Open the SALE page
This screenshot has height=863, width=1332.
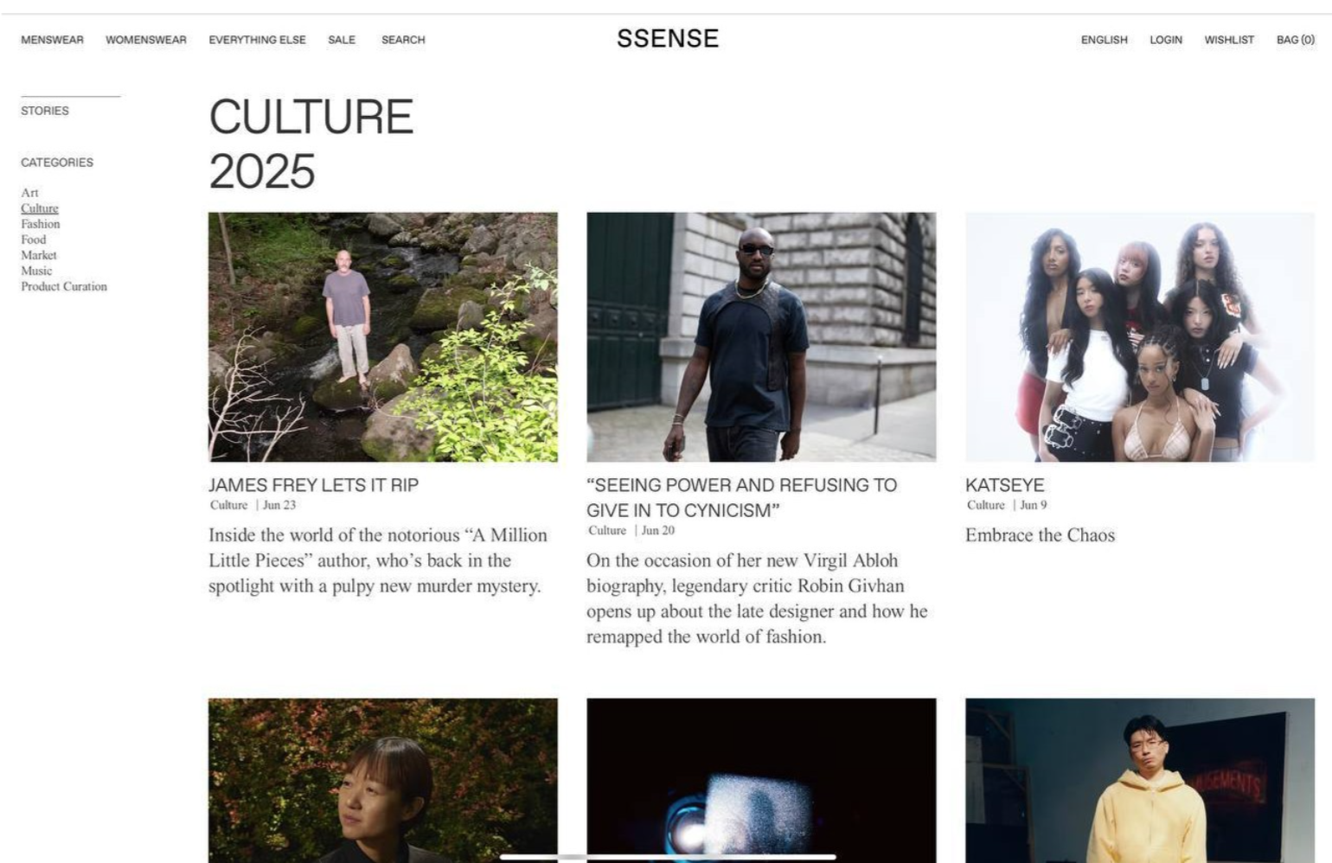tap(342, 40)
